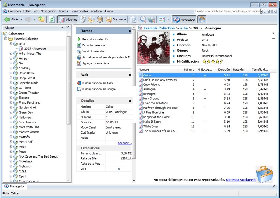Collapse the a-ha artist node
The image size is (280, 198).
pyautogui.click(x=11, y=43)
